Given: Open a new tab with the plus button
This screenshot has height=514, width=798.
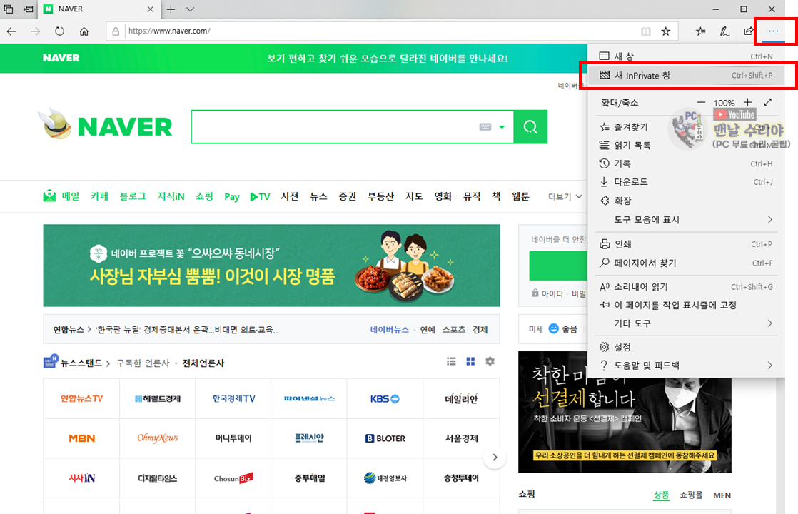Looking at the screenshot, I should point(171,9).
